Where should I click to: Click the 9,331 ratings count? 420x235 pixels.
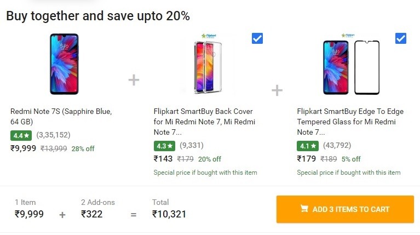(x=192, y=145)
